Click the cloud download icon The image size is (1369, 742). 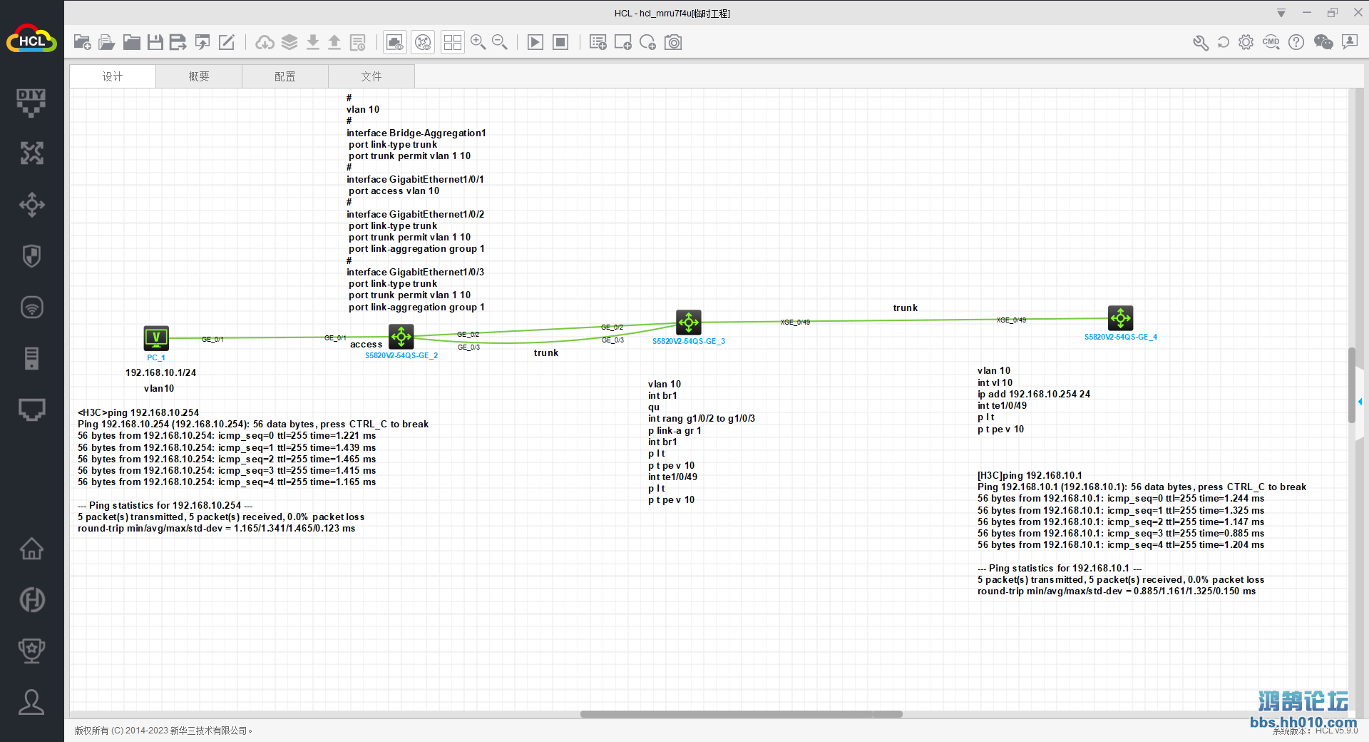coord(265,42)
